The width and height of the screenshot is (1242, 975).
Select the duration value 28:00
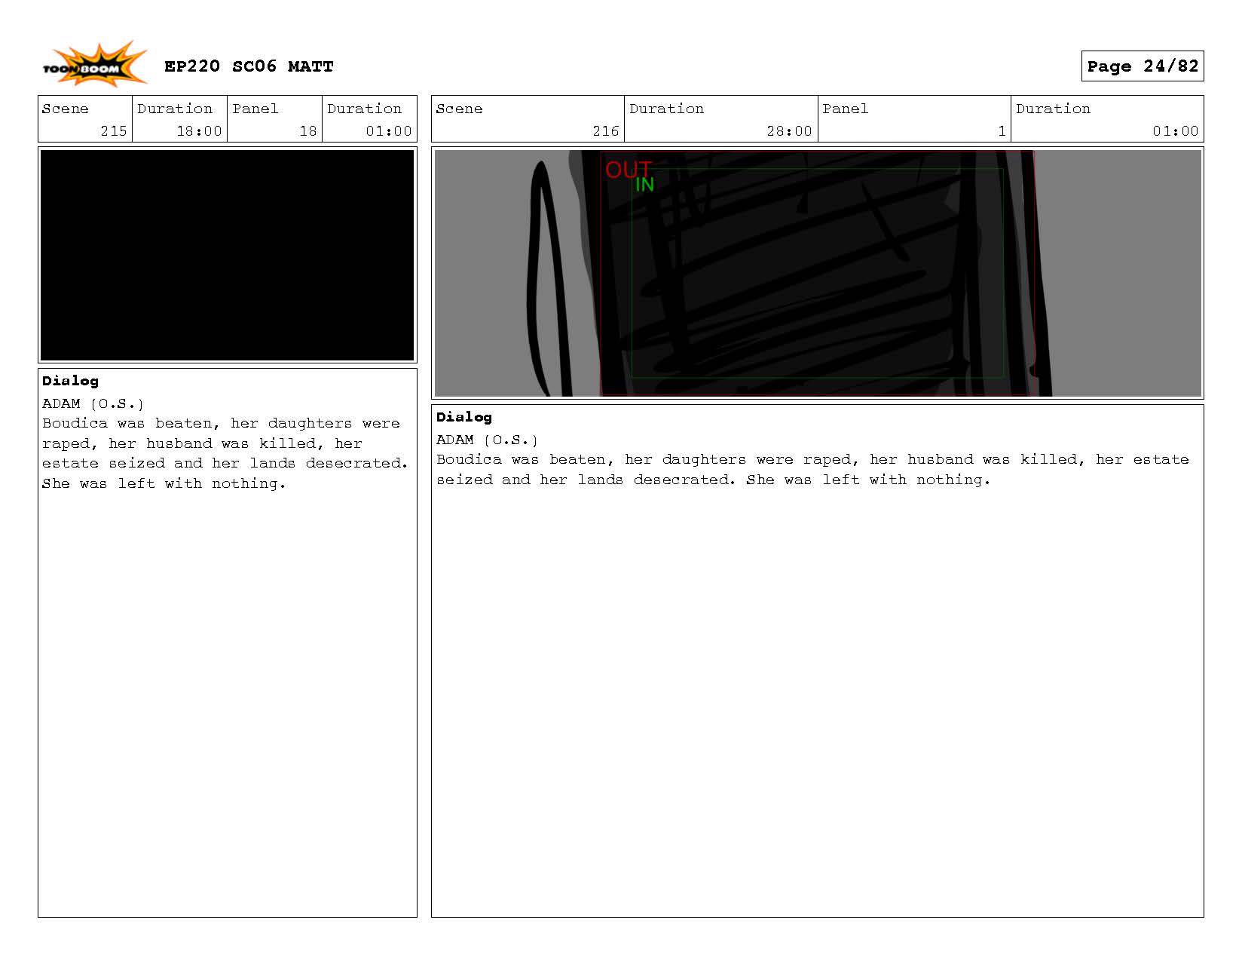(789, 131)
